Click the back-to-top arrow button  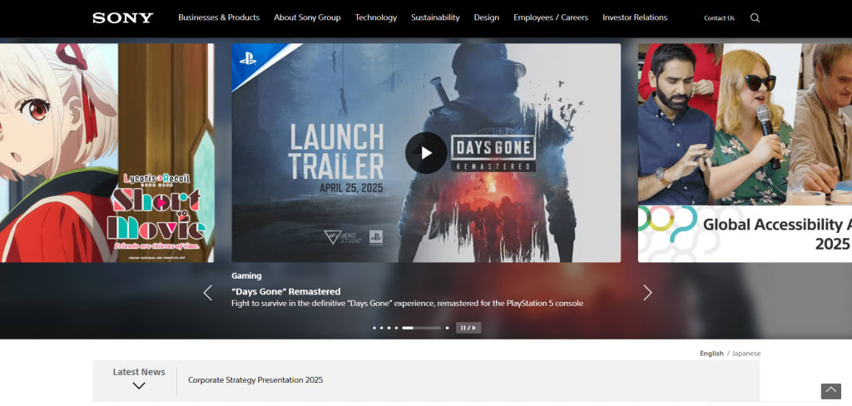(x=831, y=391)
